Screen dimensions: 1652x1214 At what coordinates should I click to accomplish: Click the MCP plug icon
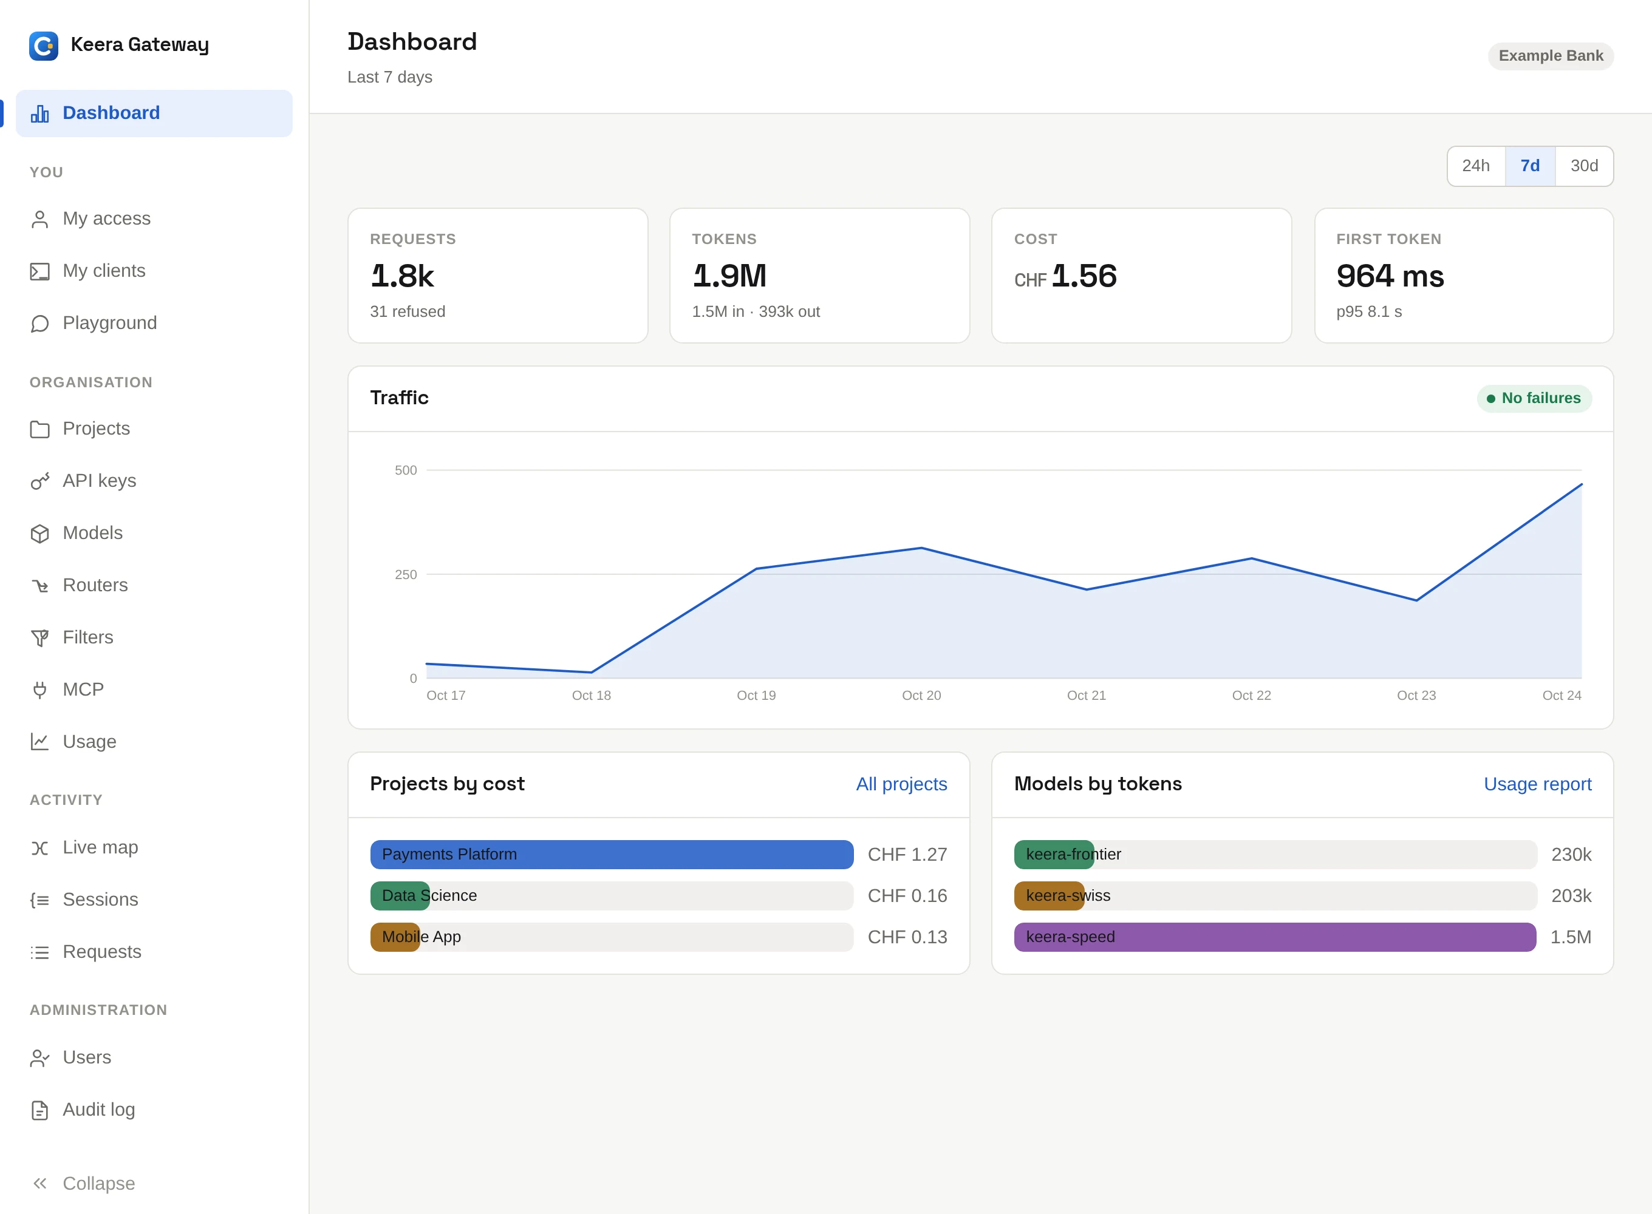point(39,690)
